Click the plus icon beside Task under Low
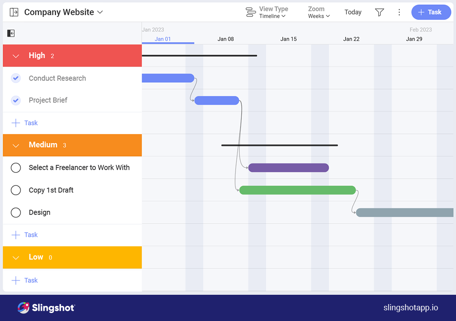Viewport: 456px width, 321px height. click(16, 280)
